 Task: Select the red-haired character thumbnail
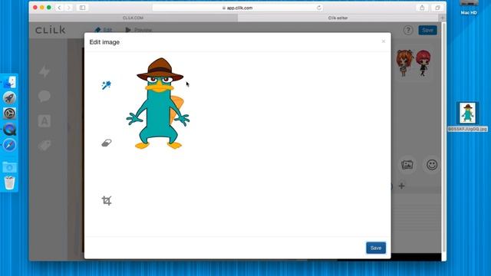pyautogui.click(x=423, y=63)
